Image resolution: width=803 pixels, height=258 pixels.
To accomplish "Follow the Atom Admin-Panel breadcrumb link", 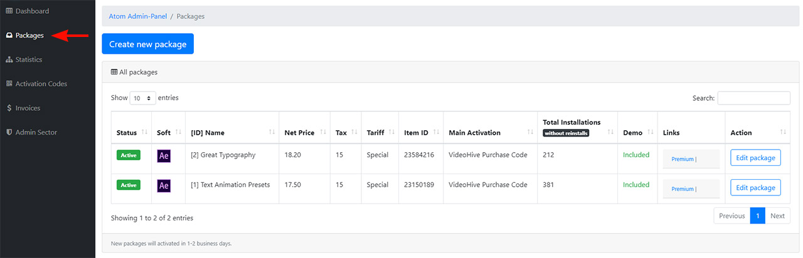I will pos(138,16).
